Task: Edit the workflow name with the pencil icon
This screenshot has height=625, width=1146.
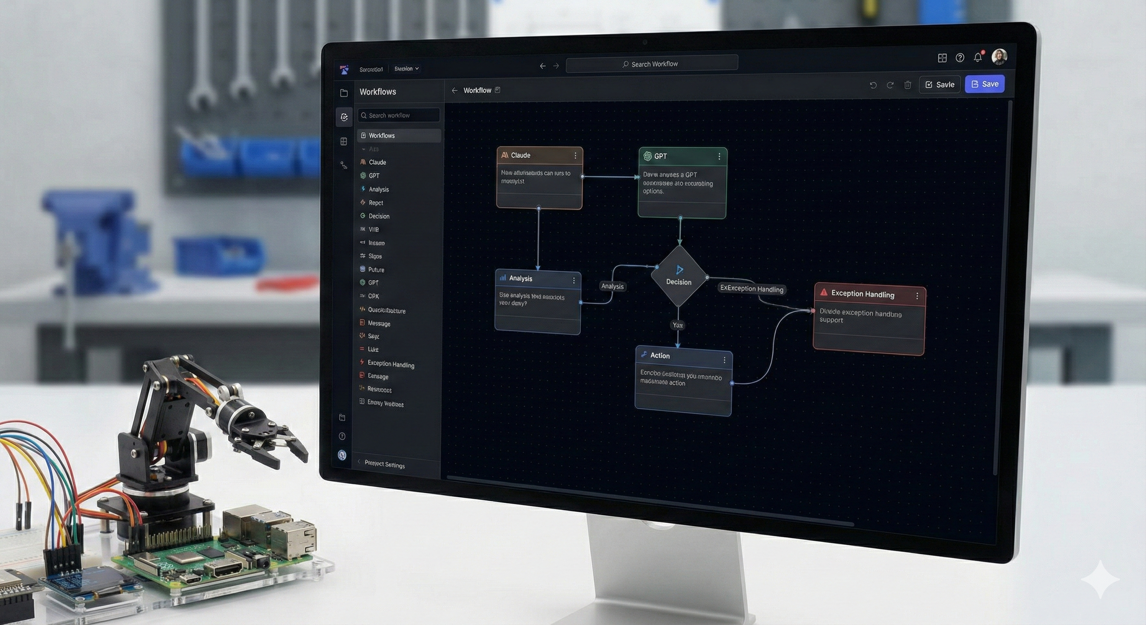Action: [x=497, y=90]
